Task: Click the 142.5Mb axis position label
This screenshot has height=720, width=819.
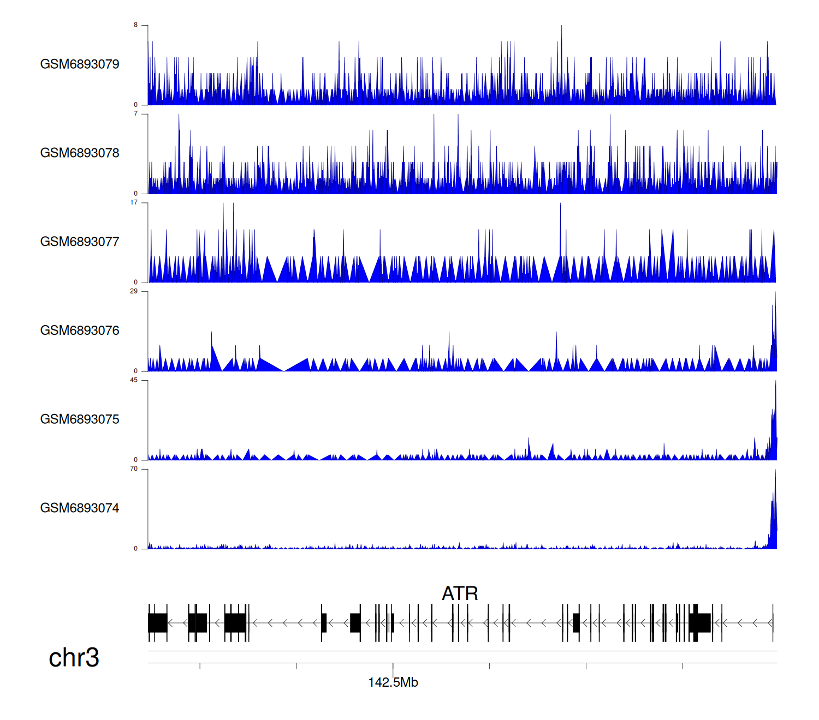Action: pos(393,682)
